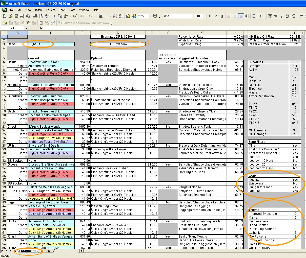
Task: Paste using the clipboard icon
Action: point(66,16)
